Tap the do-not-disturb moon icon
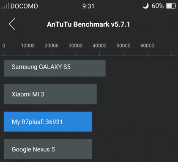Screen dimensions: 178x162 tap(145, 6)
